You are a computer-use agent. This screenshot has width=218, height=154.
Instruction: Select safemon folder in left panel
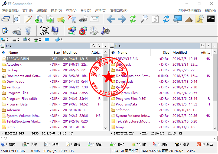click(13, 110)
